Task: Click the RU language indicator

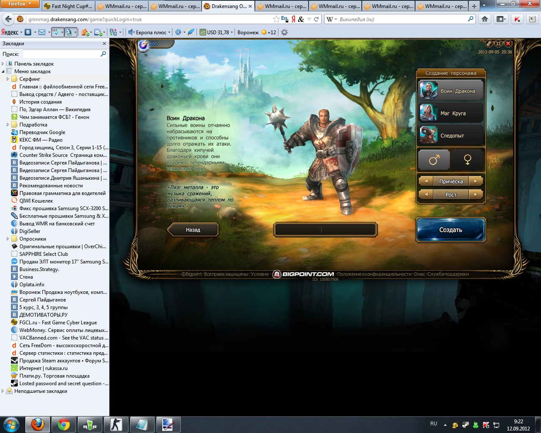Action: pyautogui.click(x=434, y=424)
